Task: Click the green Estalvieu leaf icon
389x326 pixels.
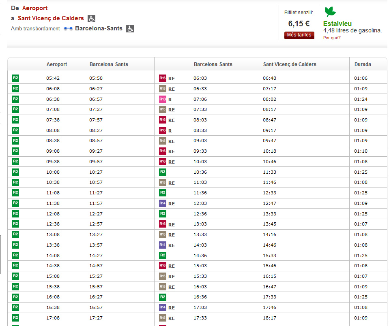Action: 330,12
